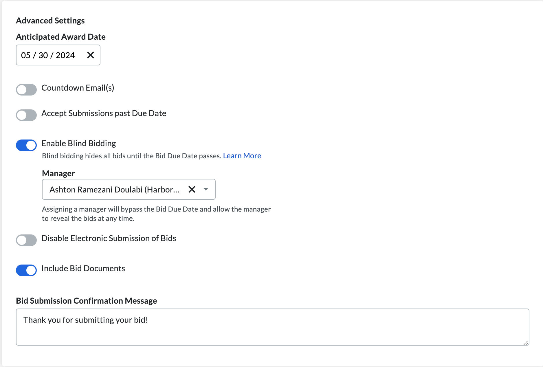Open the Learn More link
The width and height of the screenshot is (543, 367).
click(x=242, y=156)
